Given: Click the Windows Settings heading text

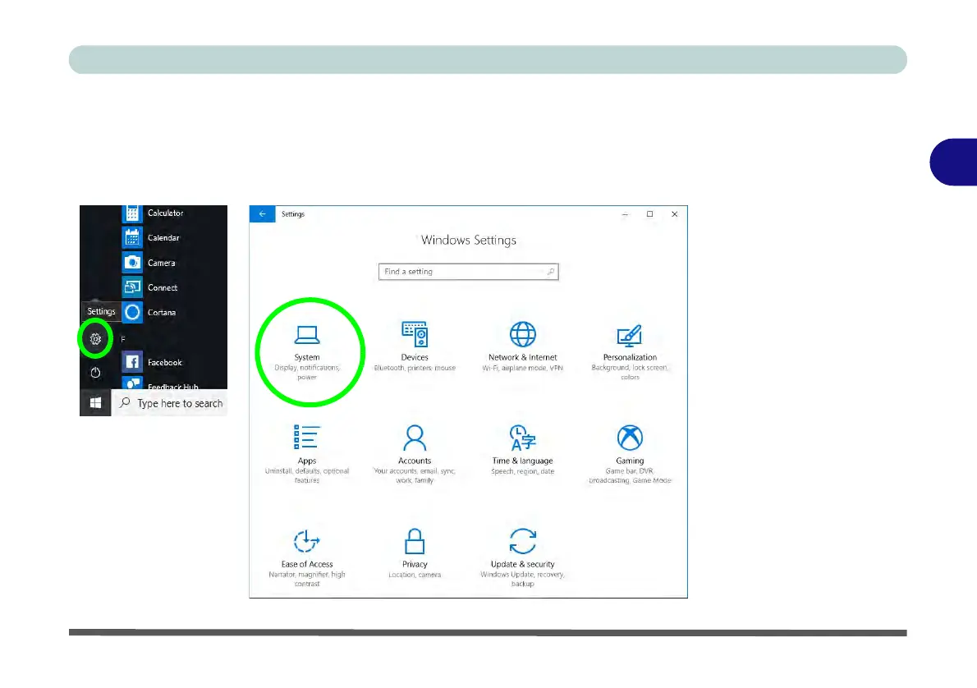Looking at the screenshot, I should (469, 240).
